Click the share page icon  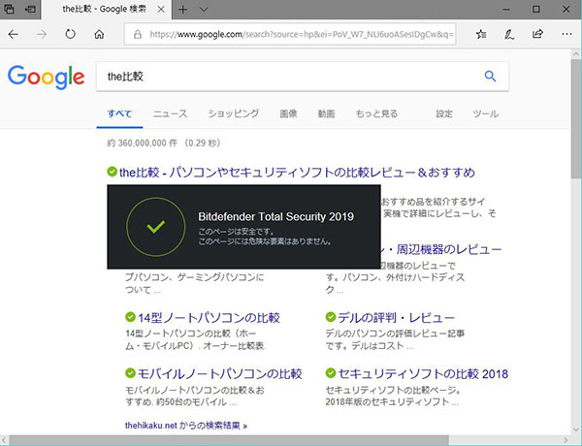click(x=537, y=34)
